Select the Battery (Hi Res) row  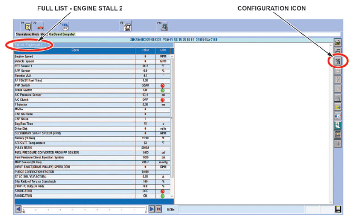click(x=92, y=138)
